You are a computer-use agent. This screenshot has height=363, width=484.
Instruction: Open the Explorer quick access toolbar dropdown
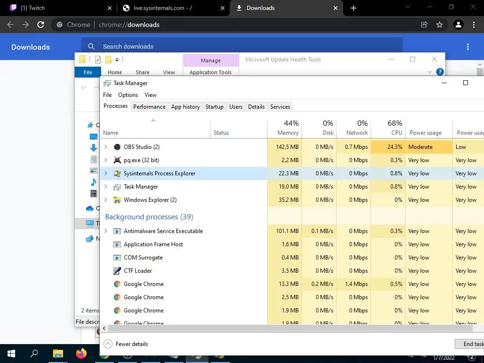117,60
